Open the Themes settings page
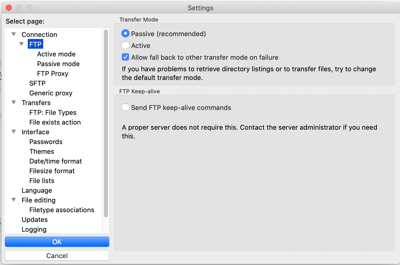 (x=42, y=151)
